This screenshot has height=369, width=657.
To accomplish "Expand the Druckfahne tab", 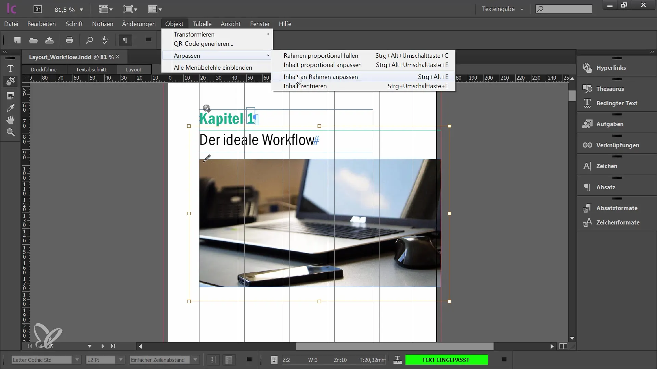I will 44,69.
